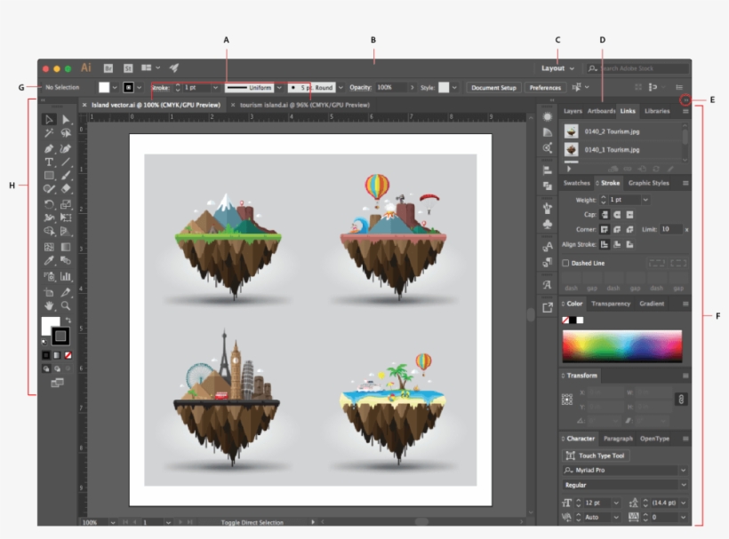The image size is (729, 539).
Task: Toggle round cap for stroke
Action: (617, 214)
